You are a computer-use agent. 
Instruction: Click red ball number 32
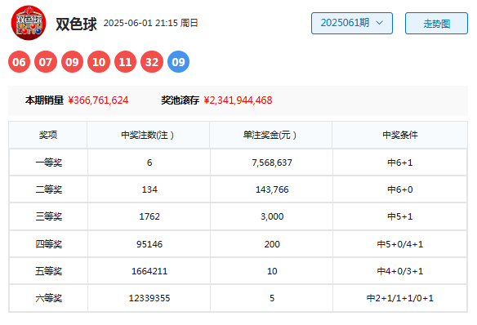click(x=152, y=62)
